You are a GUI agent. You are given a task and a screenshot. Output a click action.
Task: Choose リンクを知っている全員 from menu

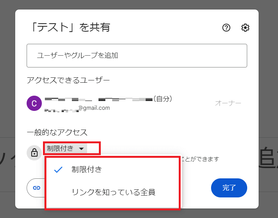coord(113,192)
